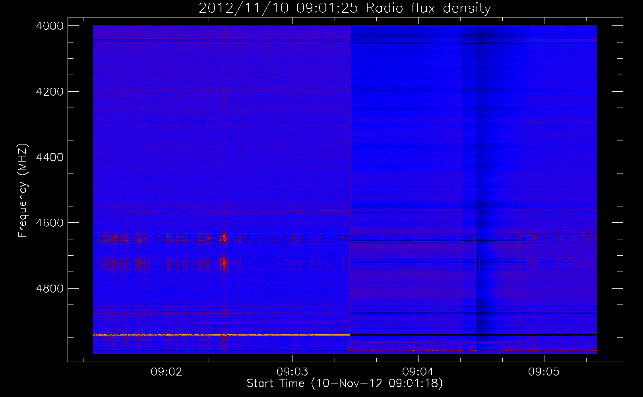Image resolution: width=643 pixels, height=397 pixels.
Task: Select the 4000 frequency axis label
Action: [50, 26]
